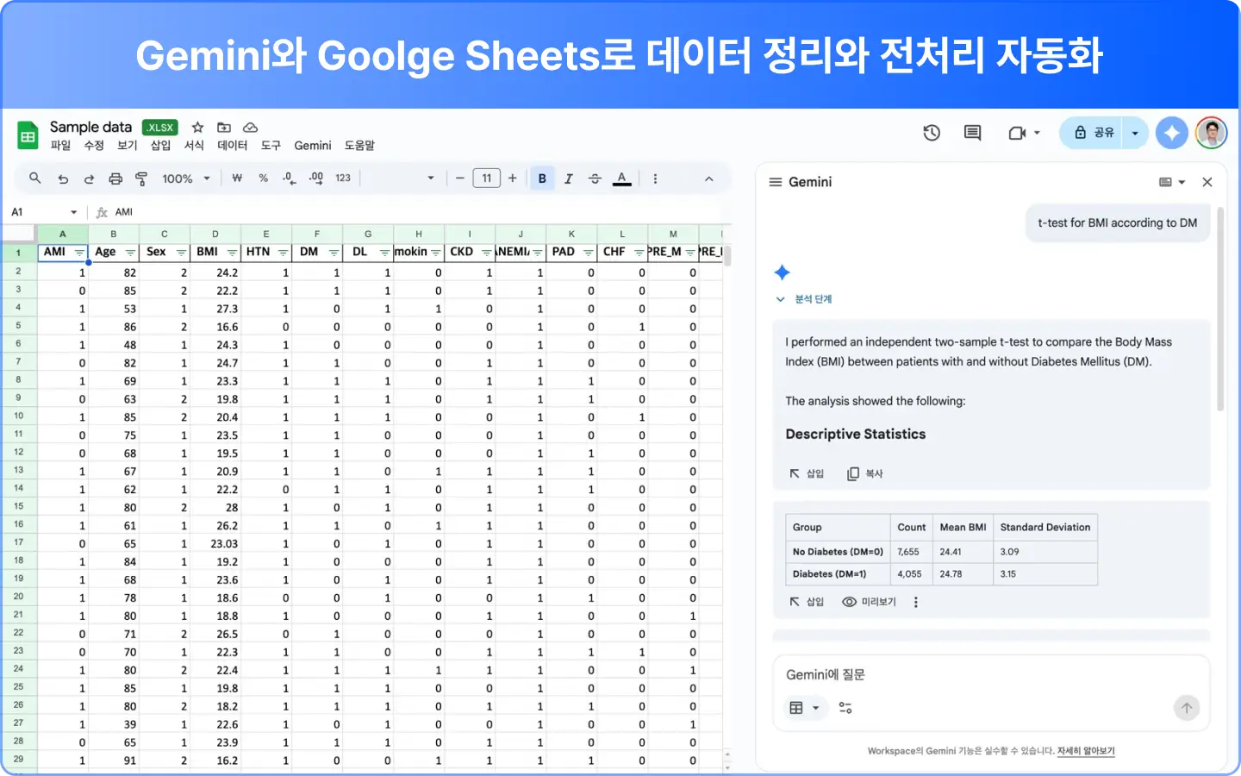This screenshot has height=776, width=1241.
Task: Toggle bold formatting
Action: point(542,178)
